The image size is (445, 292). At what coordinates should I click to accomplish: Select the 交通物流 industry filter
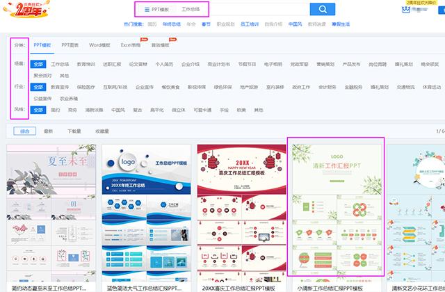[x=406, y=87]
